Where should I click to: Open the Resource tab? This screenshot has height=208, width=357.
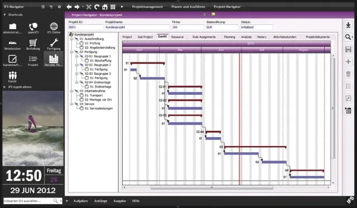pyautogui.click(x=177, y=37)
